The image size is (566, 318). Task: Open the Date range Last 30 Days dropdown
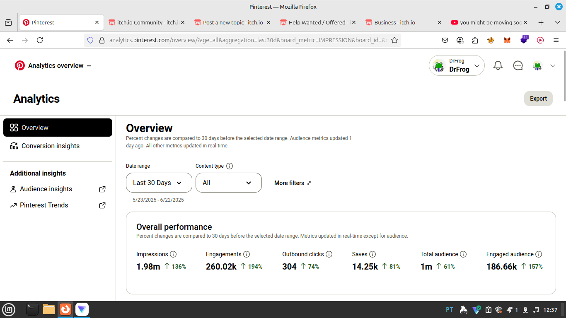159,183
